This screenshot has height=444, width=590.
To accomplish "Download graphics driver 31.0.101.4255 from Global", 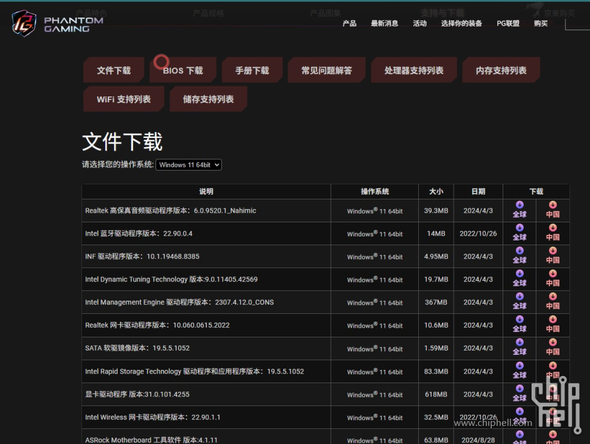I will click(519, 393).
